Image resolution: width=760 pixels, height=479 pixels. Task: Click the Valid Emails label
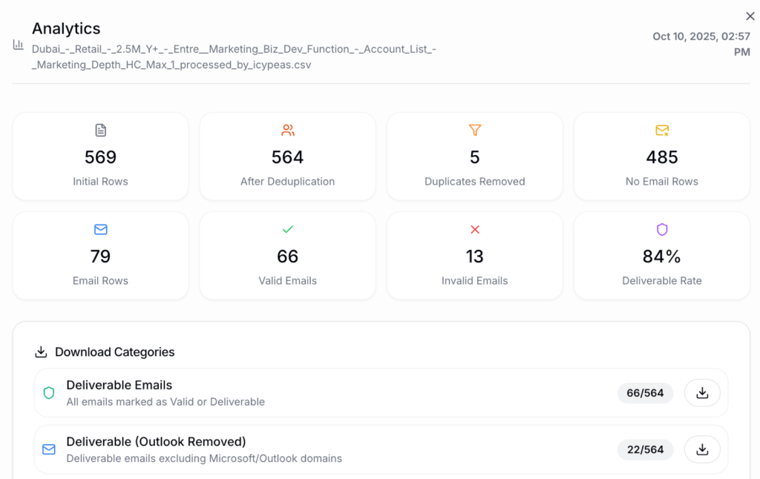point(287,281)
